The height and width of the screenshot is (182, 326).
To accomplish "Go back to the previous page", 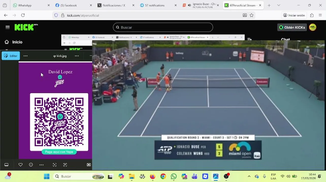I will click(x=6, y=15).
